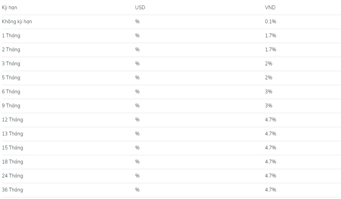Click the USD percent cell for 18 Tháng
This screenshot has height=199, width=341.
click(137, 162)
